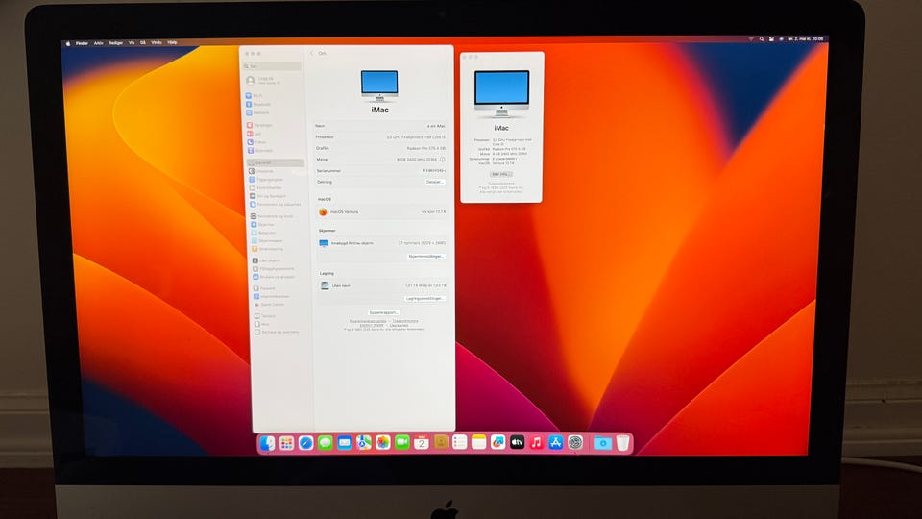Open Mail from the Dock
922x519 pixels.
[x=345, y=443]
